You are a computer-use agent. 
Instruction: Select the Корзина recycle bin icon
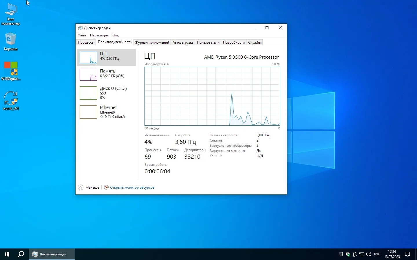click(11, 42)
